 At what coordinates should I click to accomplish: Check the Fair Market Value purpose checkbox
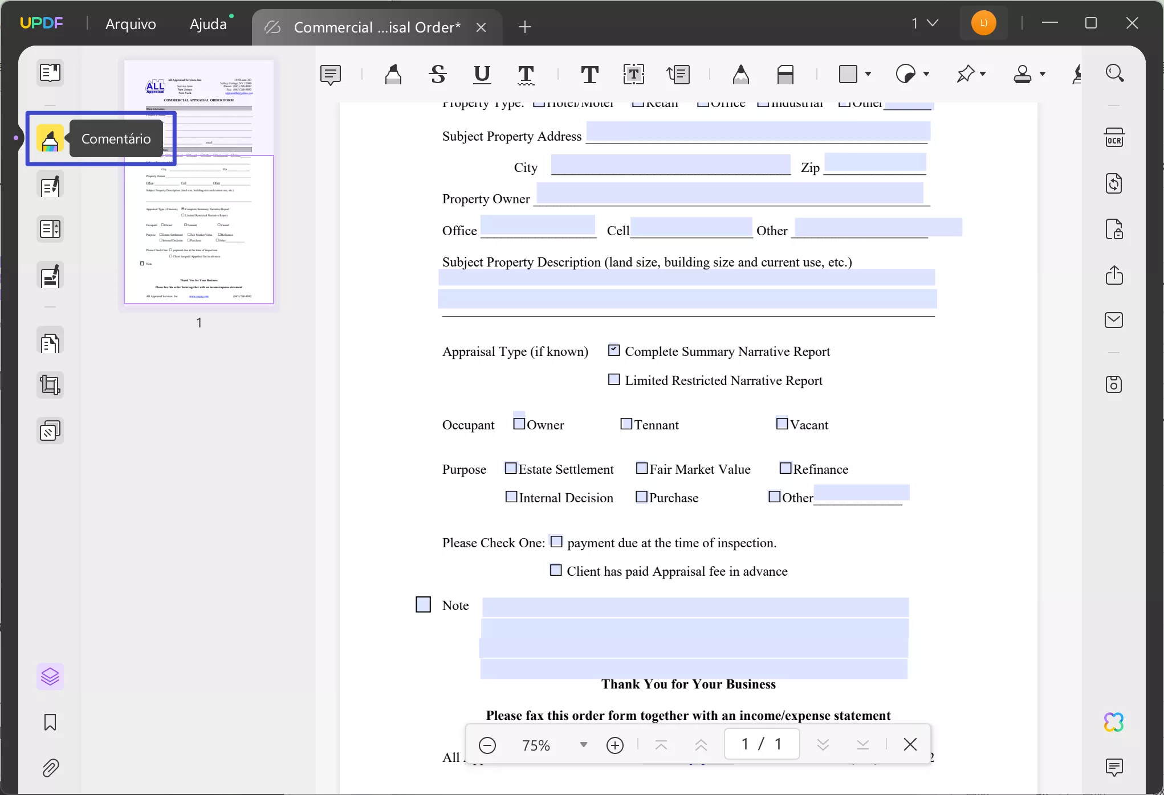(x=641, y=468)
